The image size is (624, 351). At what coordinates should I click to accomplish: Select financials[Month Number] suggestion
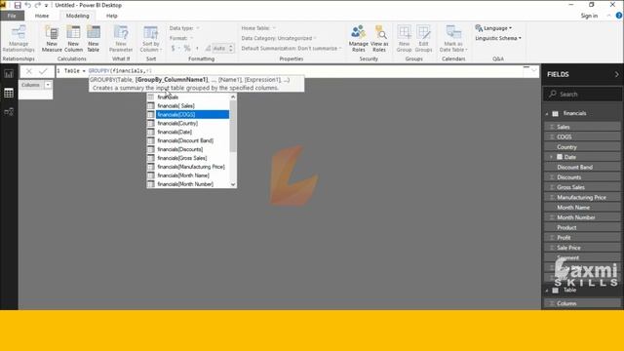point(188,184)
